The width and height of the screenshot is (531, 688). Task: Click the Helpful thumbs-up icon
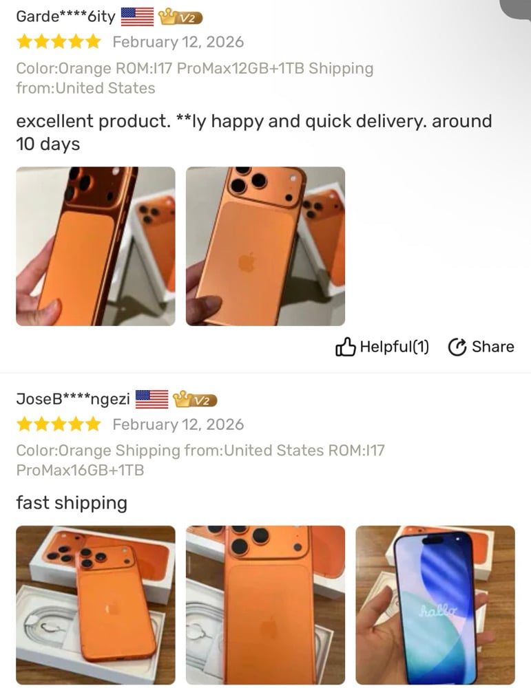345,347
